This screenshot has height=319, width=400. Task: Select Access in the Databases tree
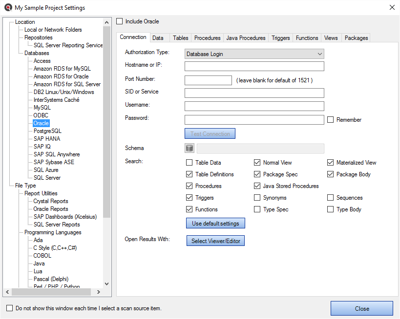42,61
